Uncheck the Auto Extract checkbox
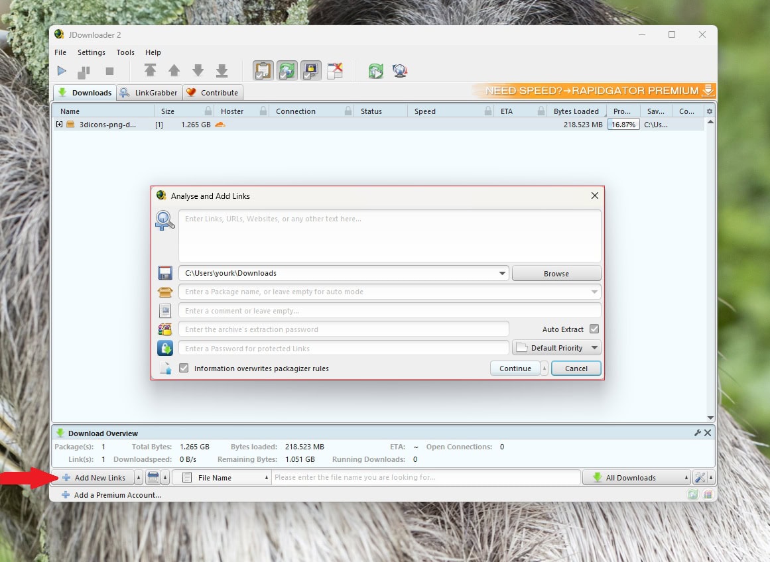 [x=594, y=329]
